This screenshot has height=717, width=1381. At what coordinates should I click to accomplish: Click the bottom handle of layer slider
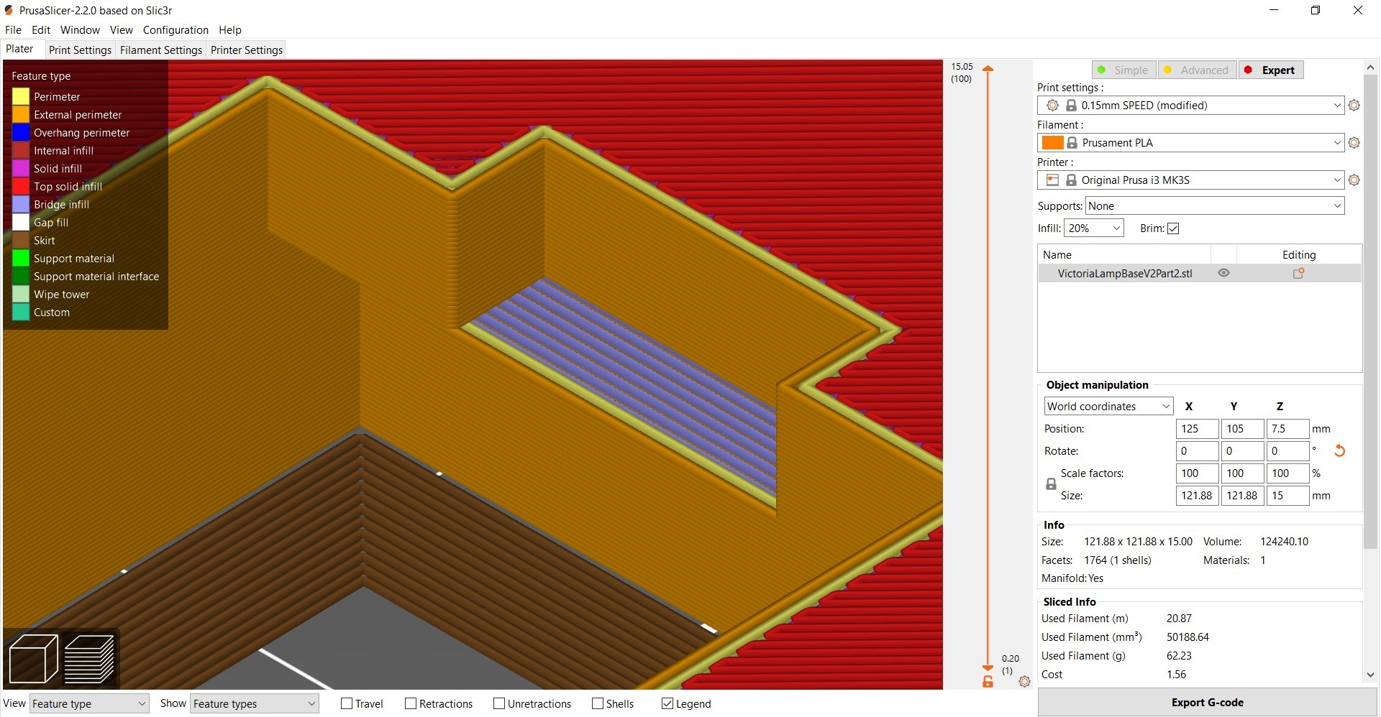(988, 667)
